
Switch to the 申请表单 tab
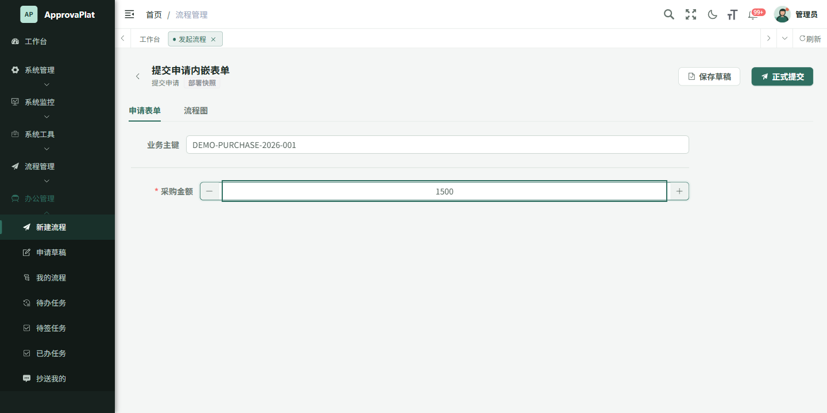click(x=145, y=111)
